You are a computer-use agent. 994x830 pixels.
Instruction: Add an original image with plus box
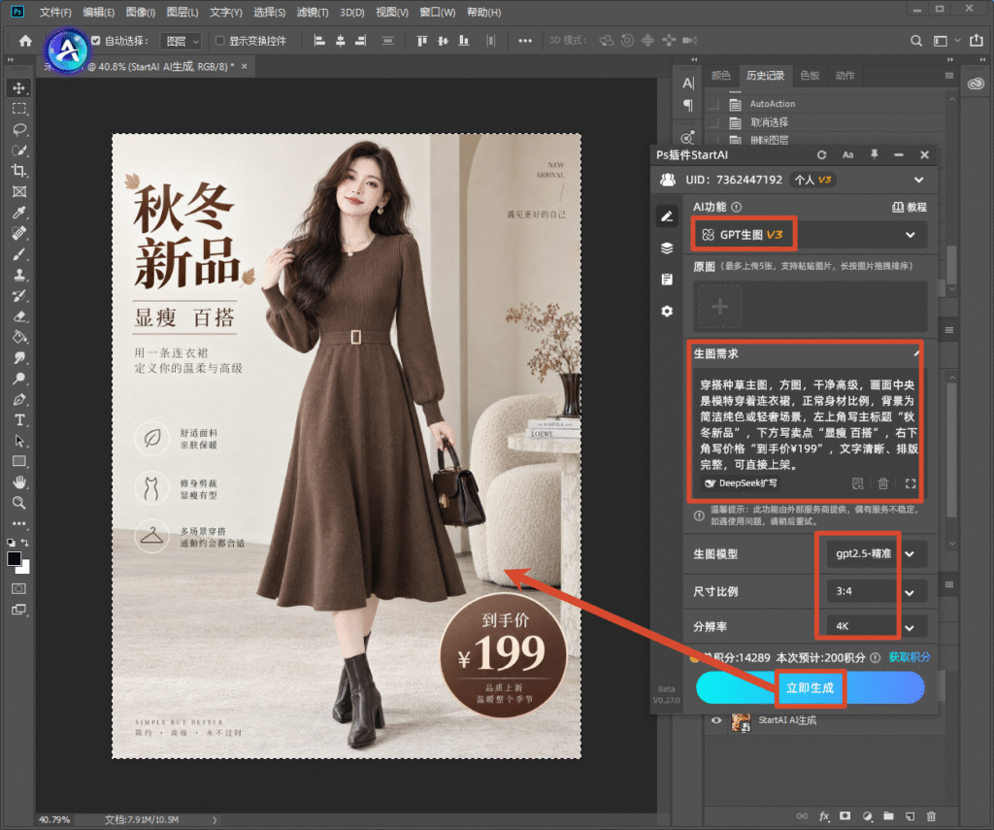tap(719, 307)
